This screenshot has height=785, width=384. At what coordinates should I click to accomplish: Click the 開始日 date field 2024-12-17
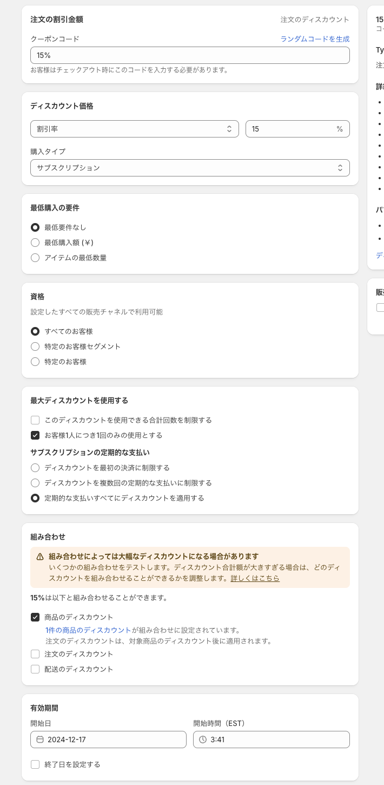tap(108, 740)
